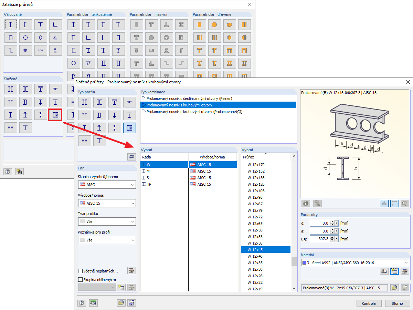
Task: Click Kontrola button
Action: point(369,303)
